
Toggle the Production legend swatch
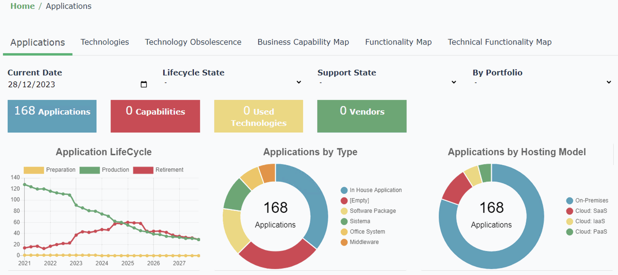pyautogui.click(x=89, y=170)
